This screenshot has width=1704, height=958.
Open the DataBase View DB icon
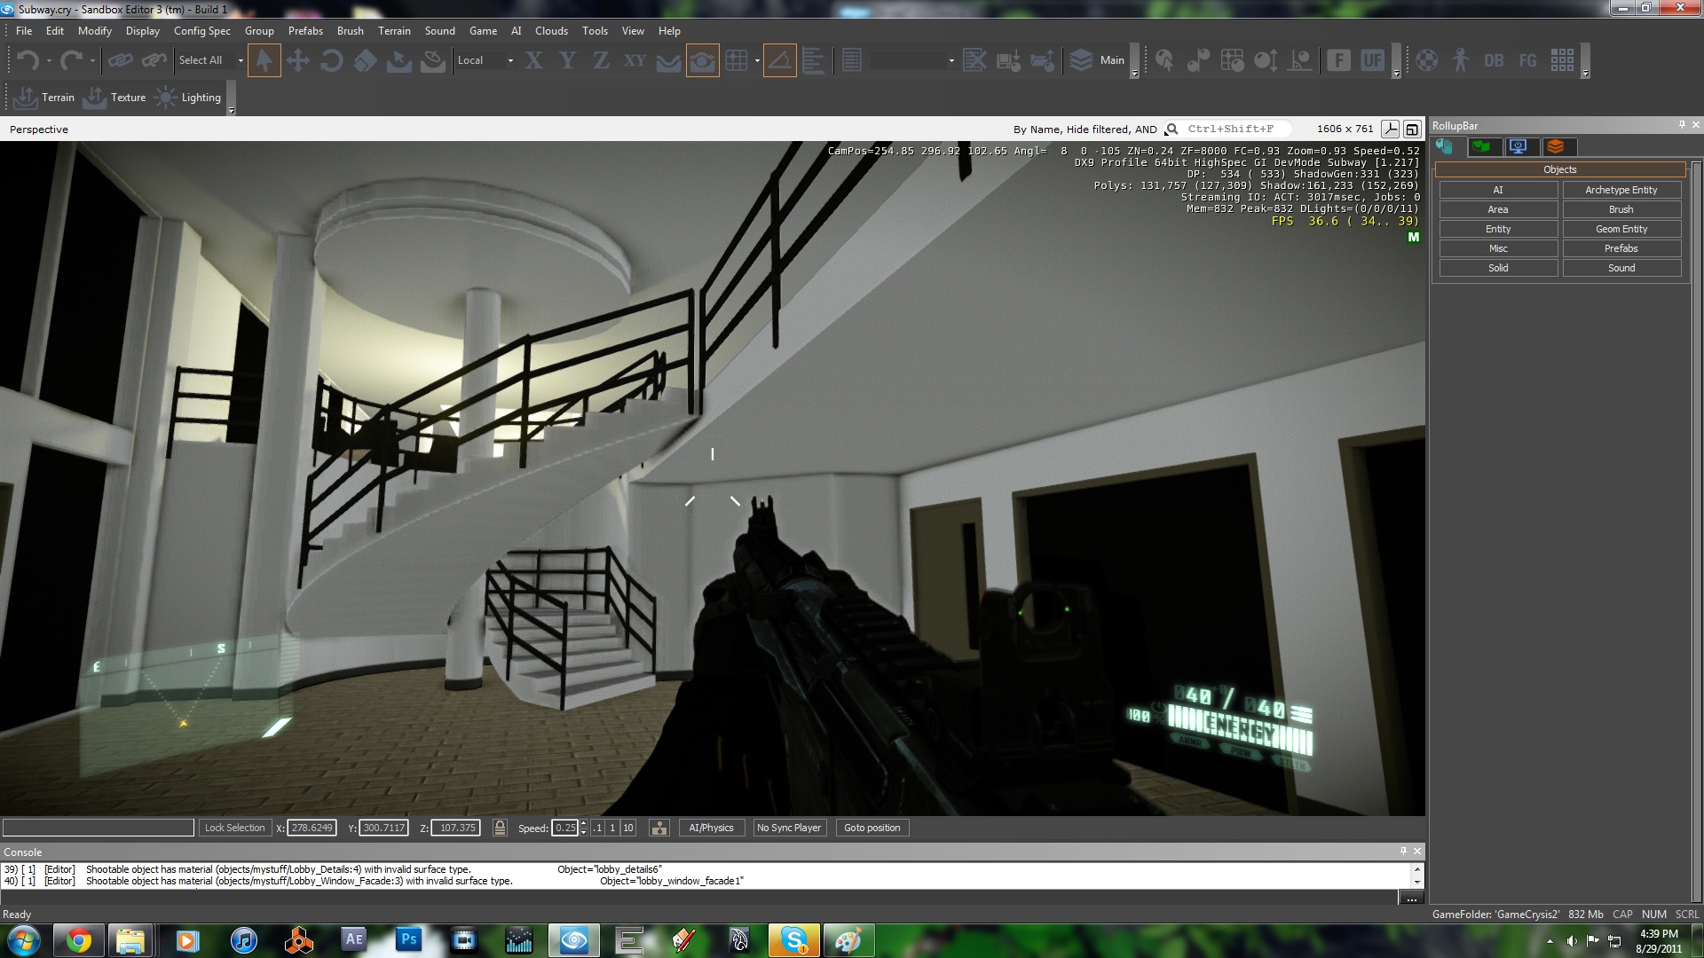[1494, 60]
